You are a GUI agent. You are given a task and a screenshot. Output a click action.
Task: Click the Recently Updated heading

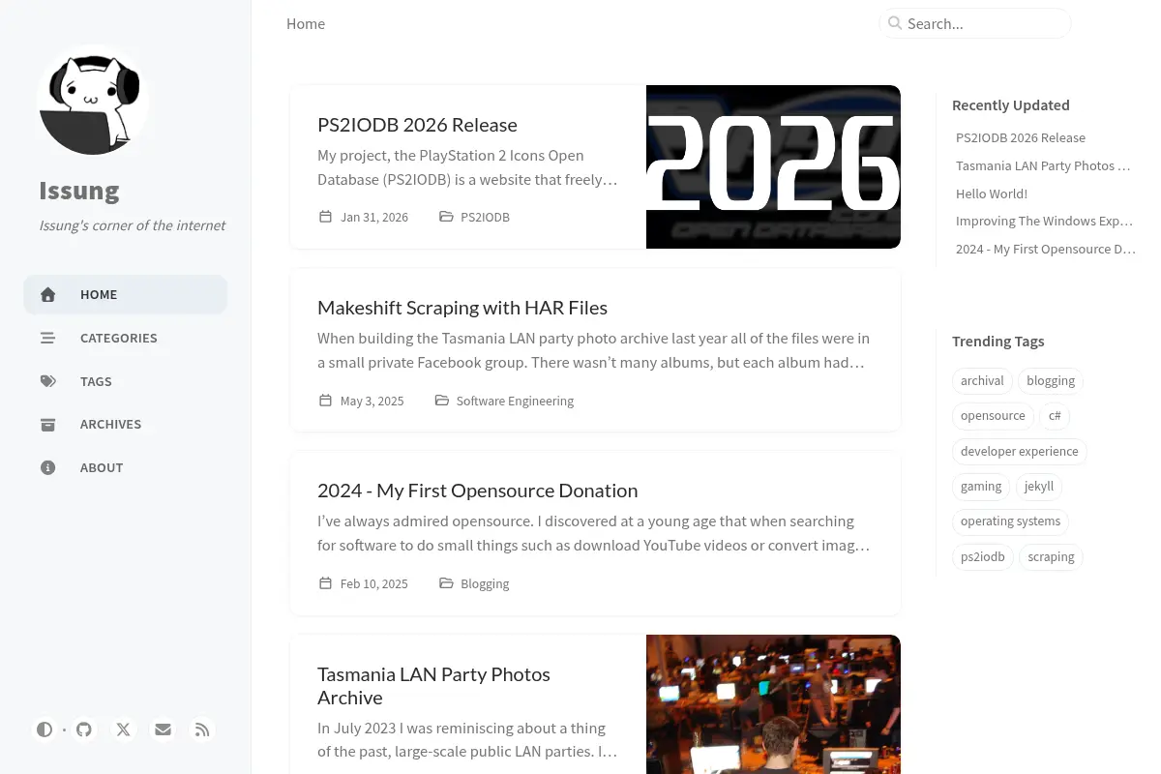tap(1011, 105)
